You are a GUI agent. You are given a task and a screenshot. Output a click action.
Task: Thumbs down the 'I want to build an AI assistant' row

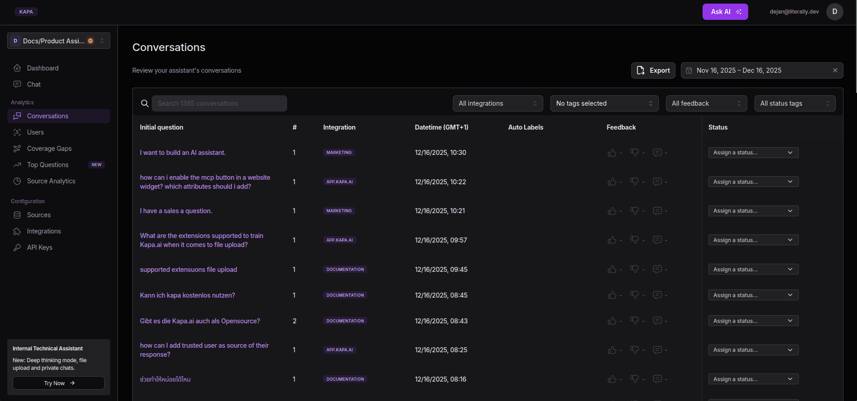634,153
